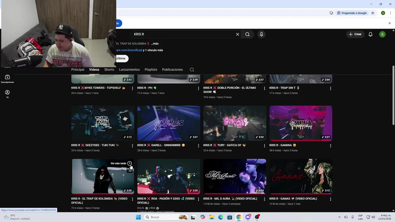Open Discord from taskbar
The height and width of the screenshot is (222, 395).
pos(248,217)
